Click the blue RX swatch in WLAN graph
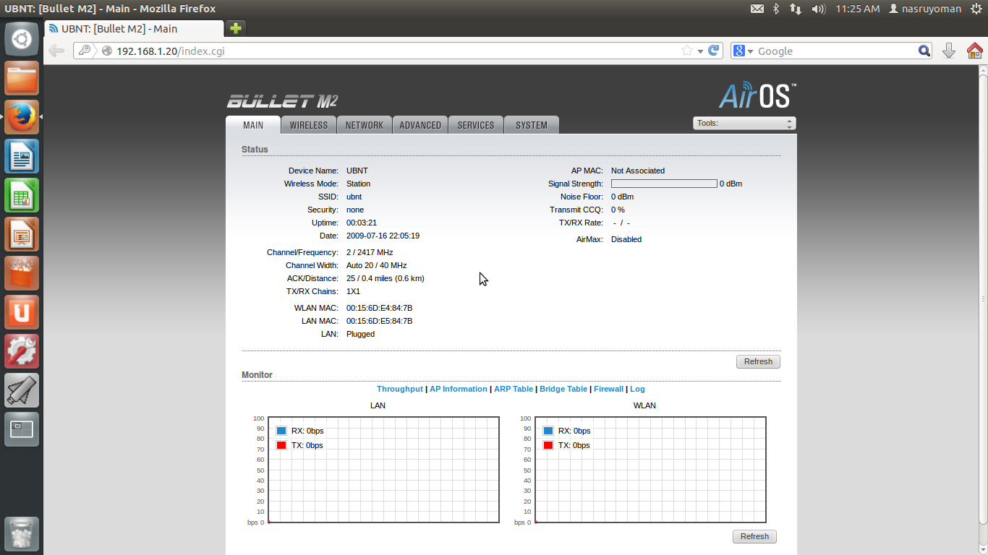Image resolution: width=988 pixels, height=555 pixels. (548, 431)
